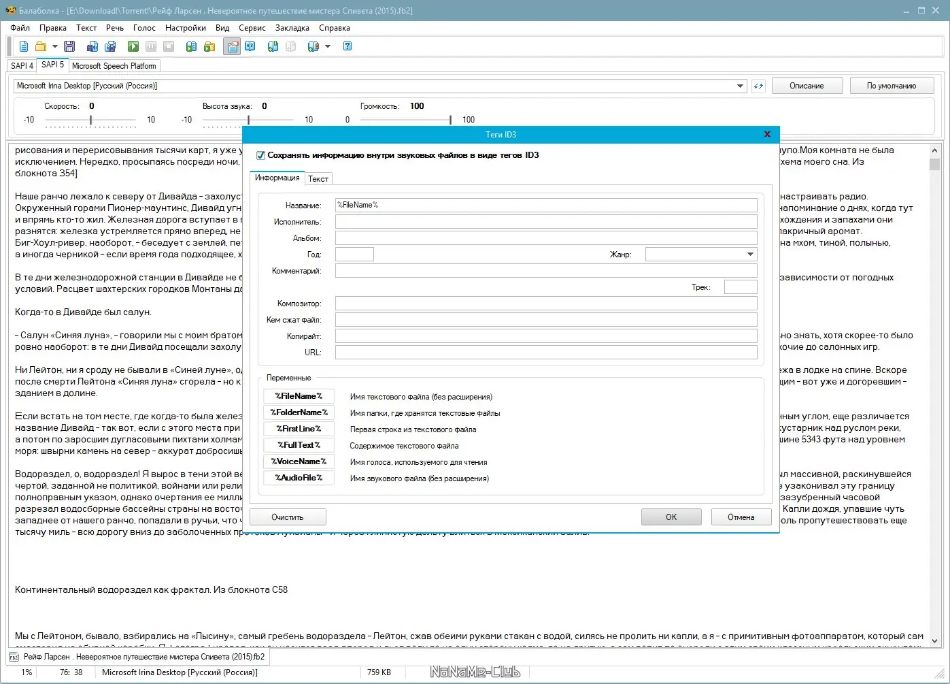Image resolution: width=950 pixels, height=684 pixels.
Task: Insert the %VoiceName% variable
Action: 299,461
